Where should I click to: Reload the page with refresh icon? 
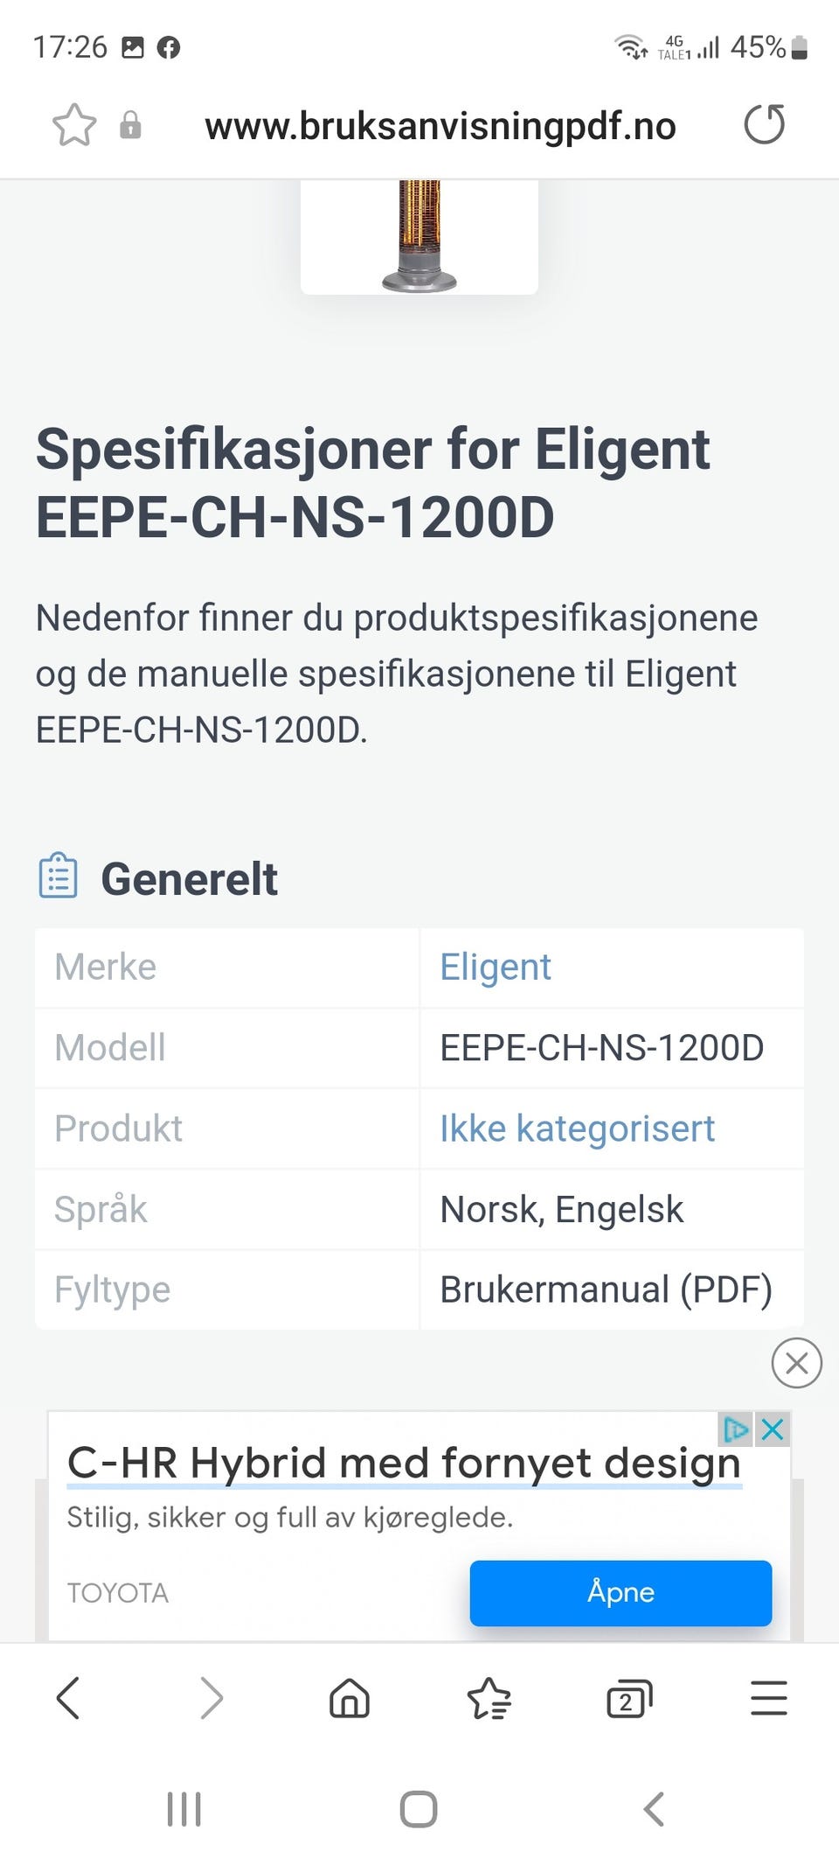(x=765, y=124)
